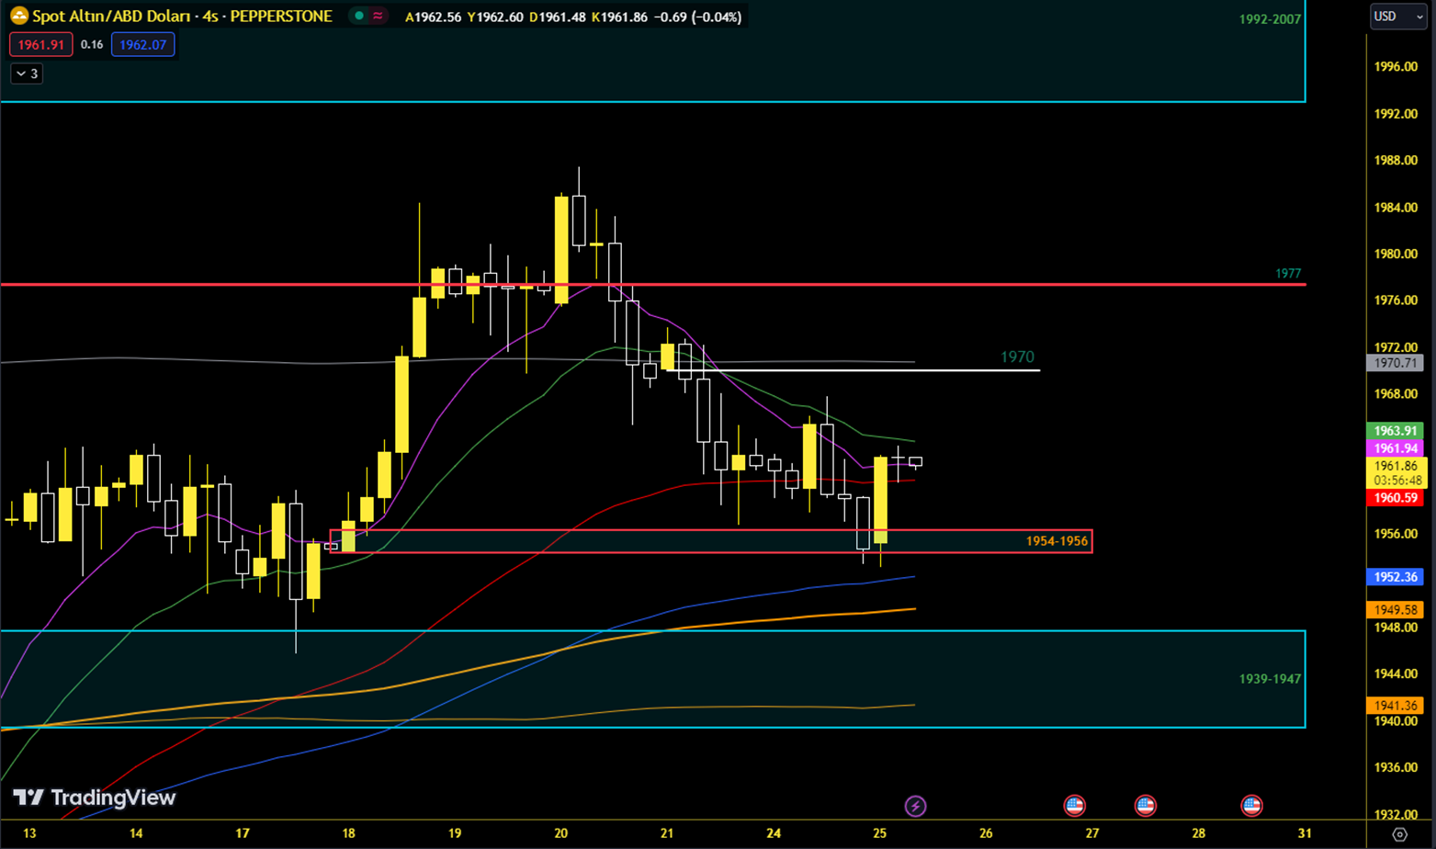Open chart settings hexagon gear icon
Viewport: 1436px width, 849px height.
(x=1399, y=834)
